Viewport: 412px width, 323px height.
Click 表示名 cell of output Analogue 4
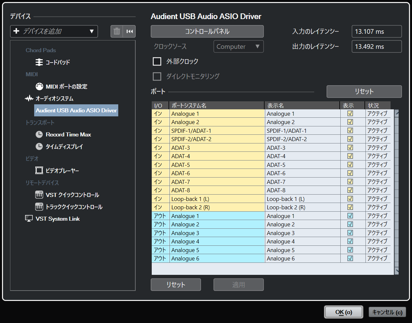[302, 241]
